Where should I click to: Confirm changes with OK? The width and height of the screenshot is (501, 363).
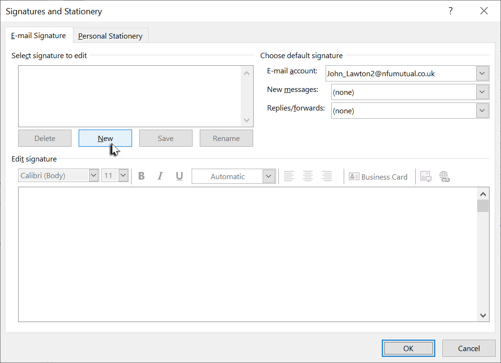tap(408, 348)
